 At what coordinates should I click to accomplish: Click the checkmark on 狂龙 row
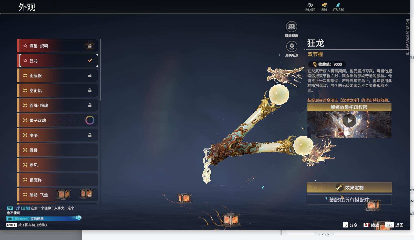(x=90, y=61)
